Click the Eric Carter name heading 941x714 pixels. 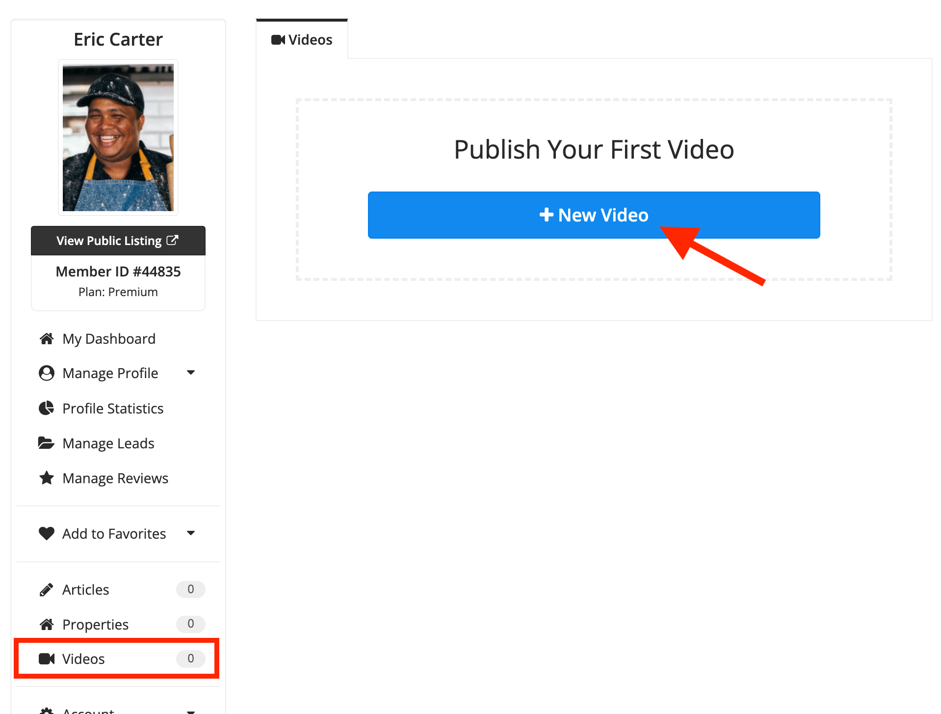coord(118,39)
